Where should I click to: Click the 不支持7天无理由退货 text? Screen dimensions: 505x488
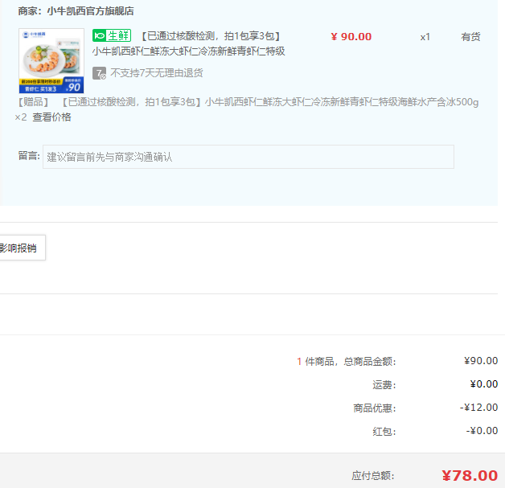[x=157, y=72]
